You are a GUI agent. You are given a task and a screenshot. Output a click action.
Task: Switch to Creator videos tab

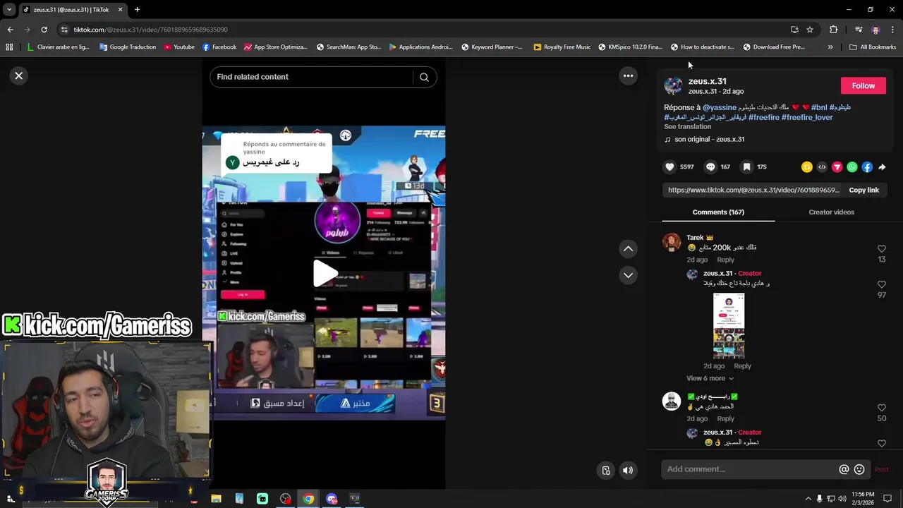pos(831,212)
